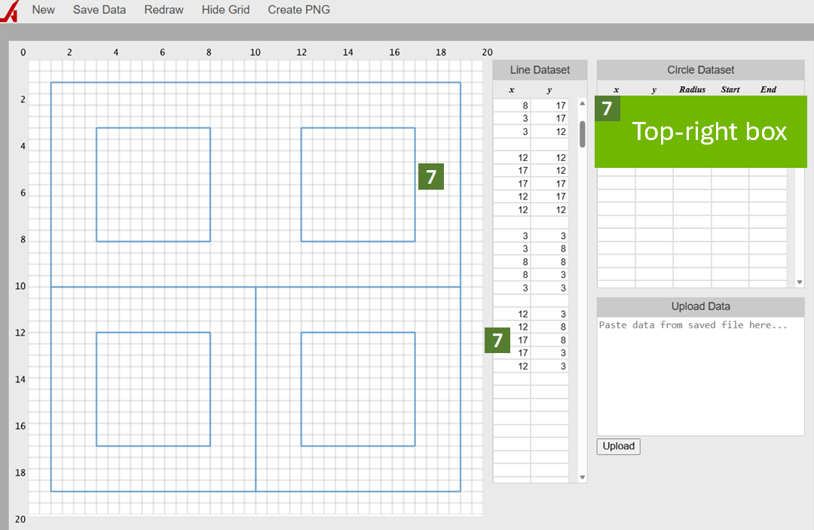Click the End column header in Circle Dataset
This screenshot has height=530, width=814.
tap(768, 89)
